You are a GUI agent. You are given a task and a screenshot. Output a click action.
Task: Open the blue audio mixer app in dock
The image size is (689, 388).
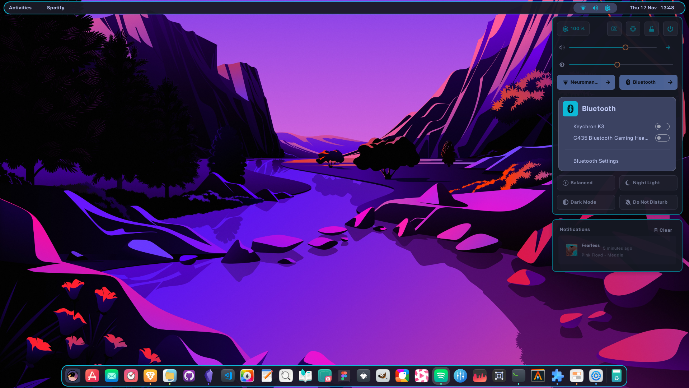click(x=460, y=376)
